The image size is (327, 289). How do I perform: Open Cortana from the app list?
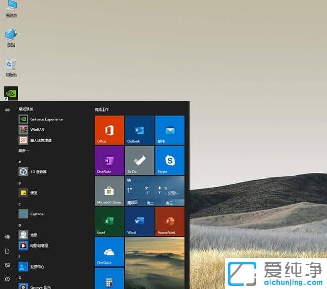click(x=37, y=214)
